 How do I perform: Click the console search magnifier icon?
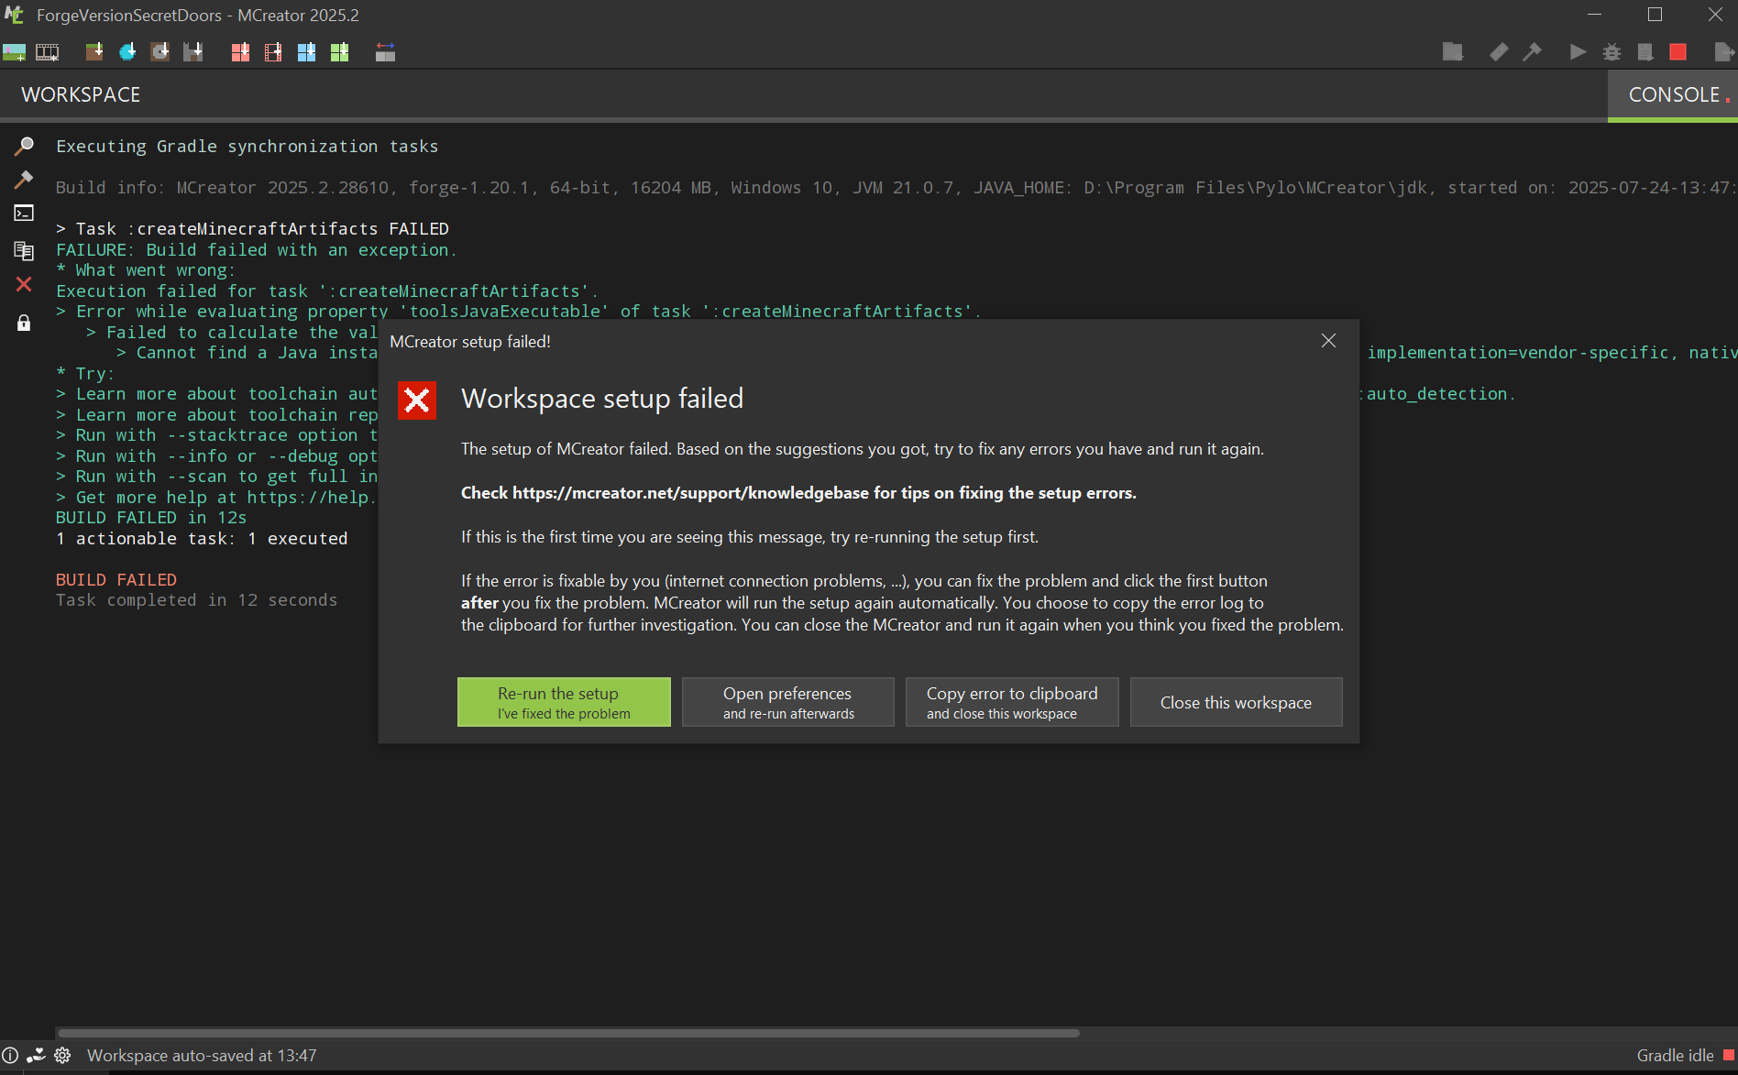point(24,147)
